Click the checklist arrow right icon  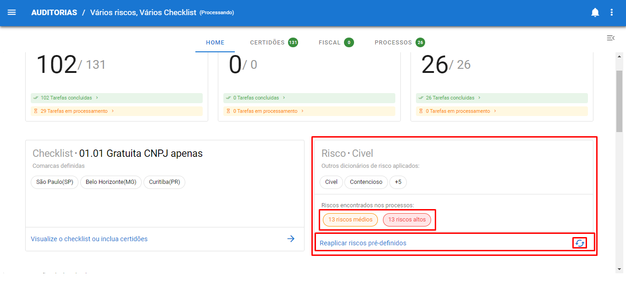[291, 238]
